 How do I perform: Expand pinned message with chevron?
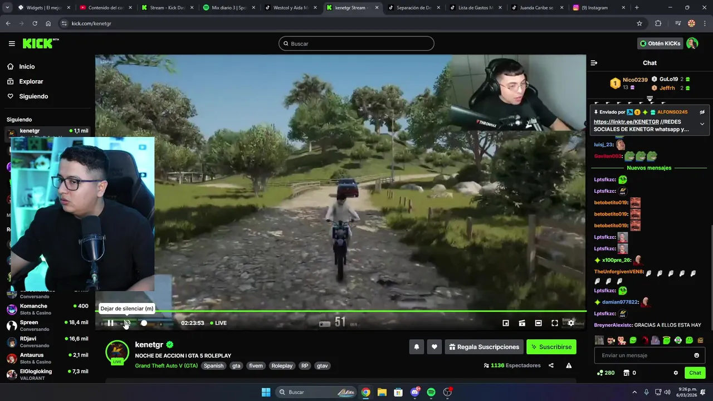[702, 124]
